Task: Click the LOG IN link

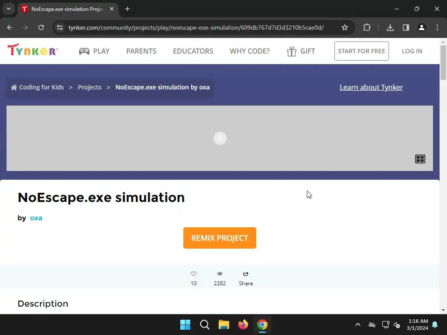Action: [412, 51]
